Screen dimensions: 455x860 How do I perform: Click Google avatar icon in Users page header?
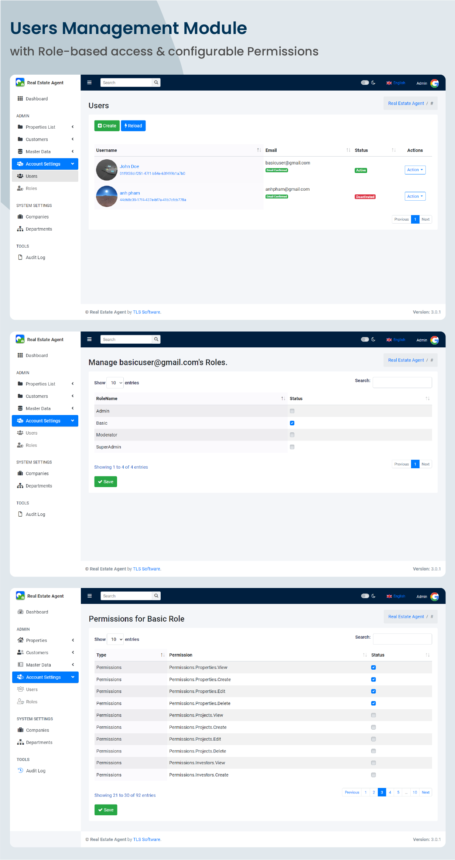pos(435,83)
